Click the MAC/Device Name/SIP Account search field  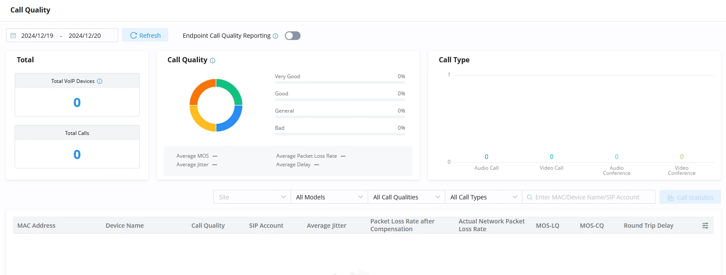(589, 197)
